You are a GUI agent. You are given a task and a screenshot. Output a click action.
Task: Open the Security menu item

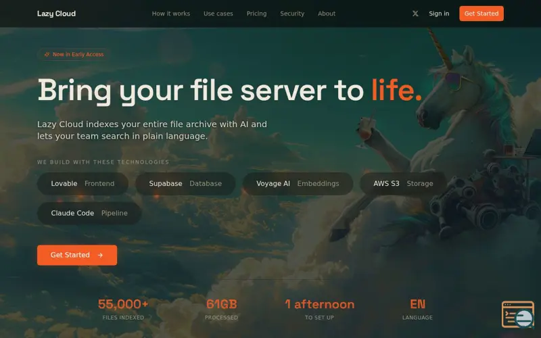click(292, 14)
